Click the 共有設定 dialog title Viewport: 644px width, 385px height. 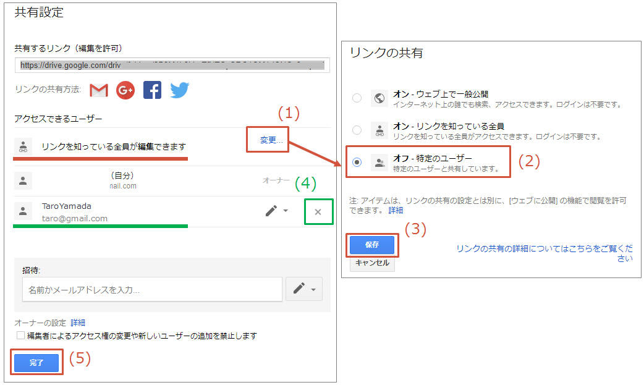pos(39,12)
